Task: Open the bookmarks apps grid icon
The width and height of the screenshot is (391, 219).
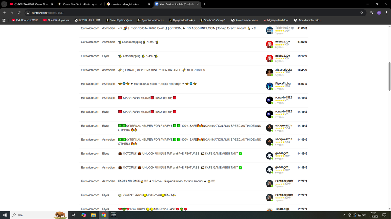Action: 4,20
